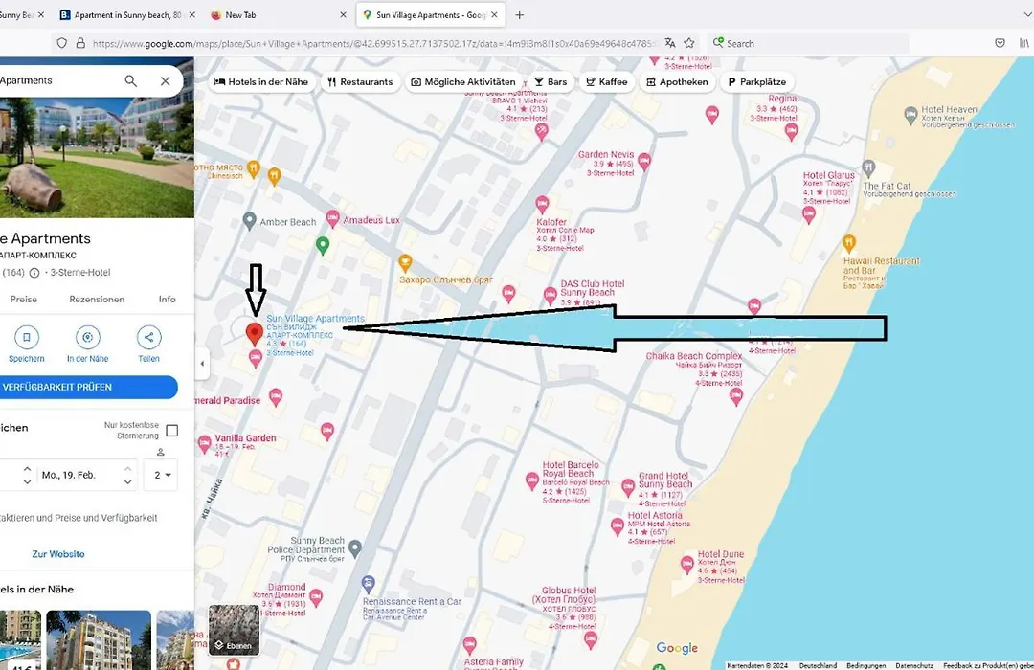
Task: Select the Mögliche Aktivitäten chip
Action: (463, 81)
